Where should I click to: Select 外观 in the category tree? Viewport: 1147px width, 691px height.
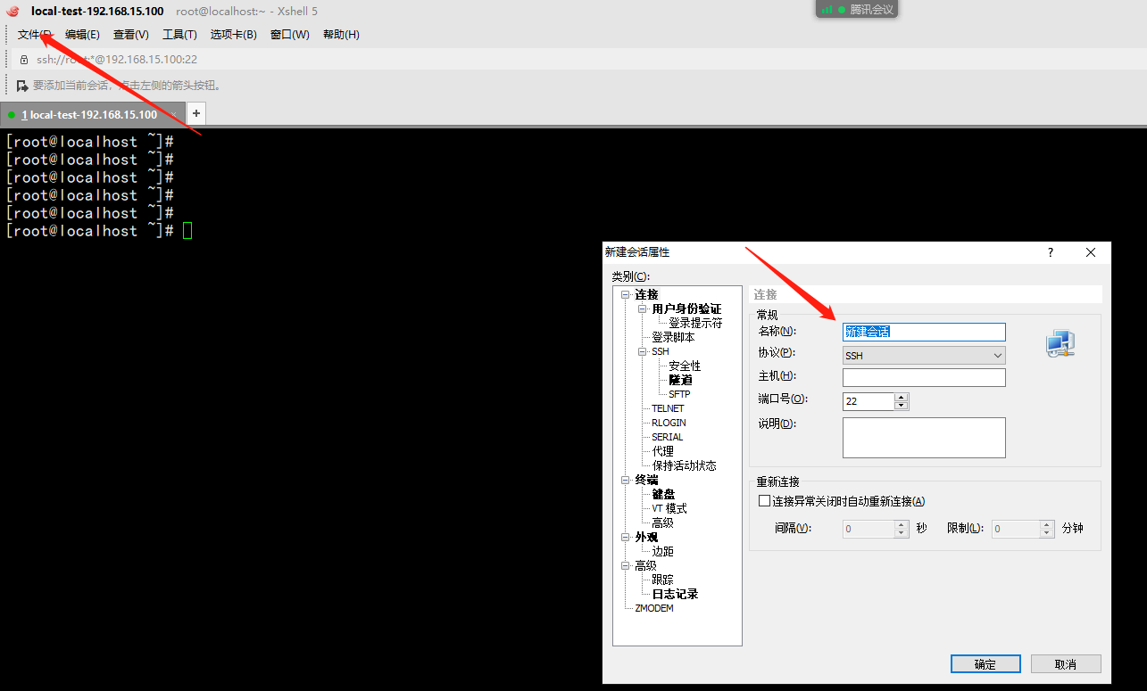[646, 537]
